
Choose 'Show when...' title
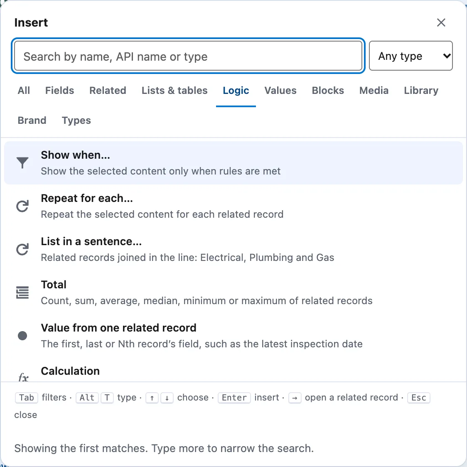pyautogui.click(x=75, y=155)
